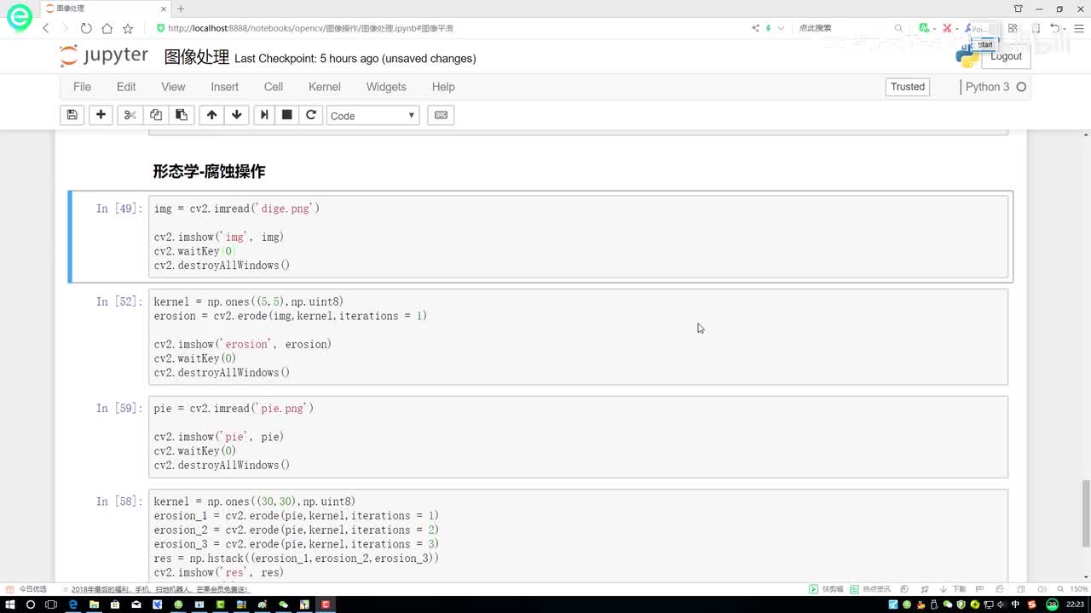
Task: Click the In [49] prompt label
Action: [119, 209]
